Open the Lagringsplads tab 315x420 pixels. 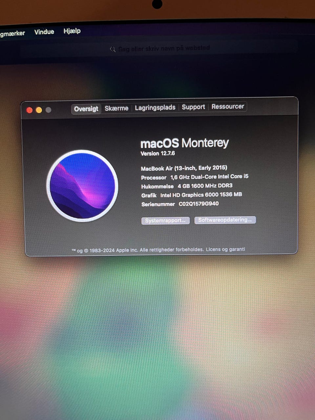pos(155,107)
